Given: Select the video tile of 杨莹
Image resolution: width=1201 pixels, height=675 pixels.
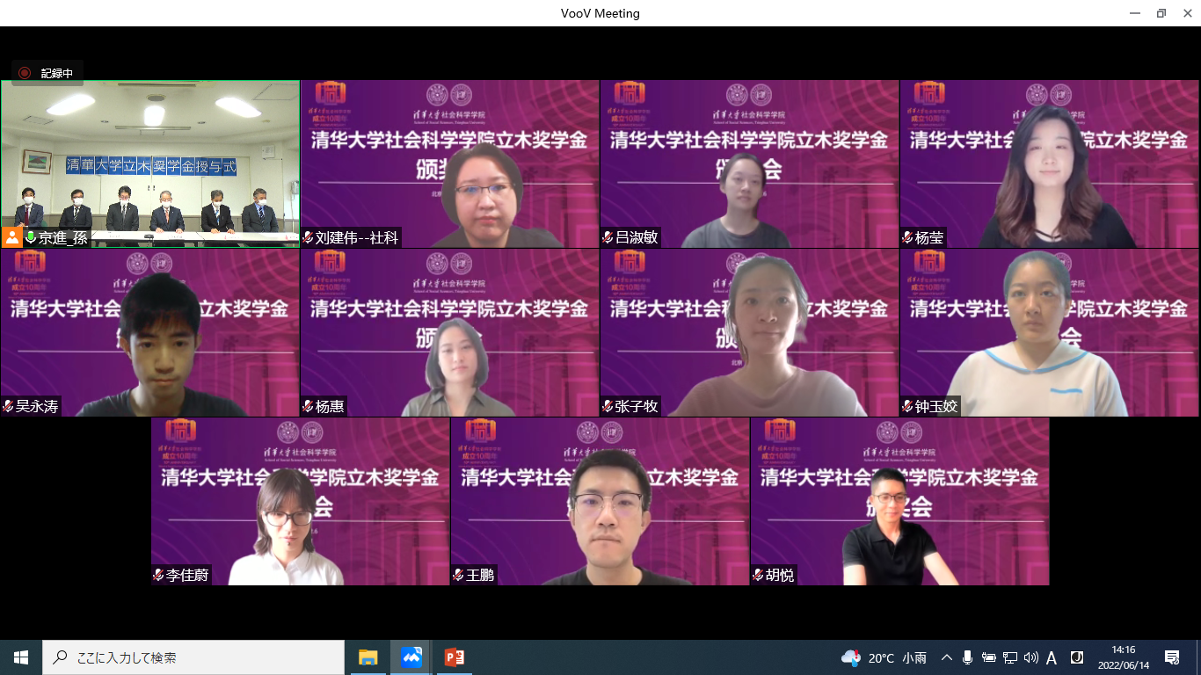Looking at the screenshot, I should 1050,164.
